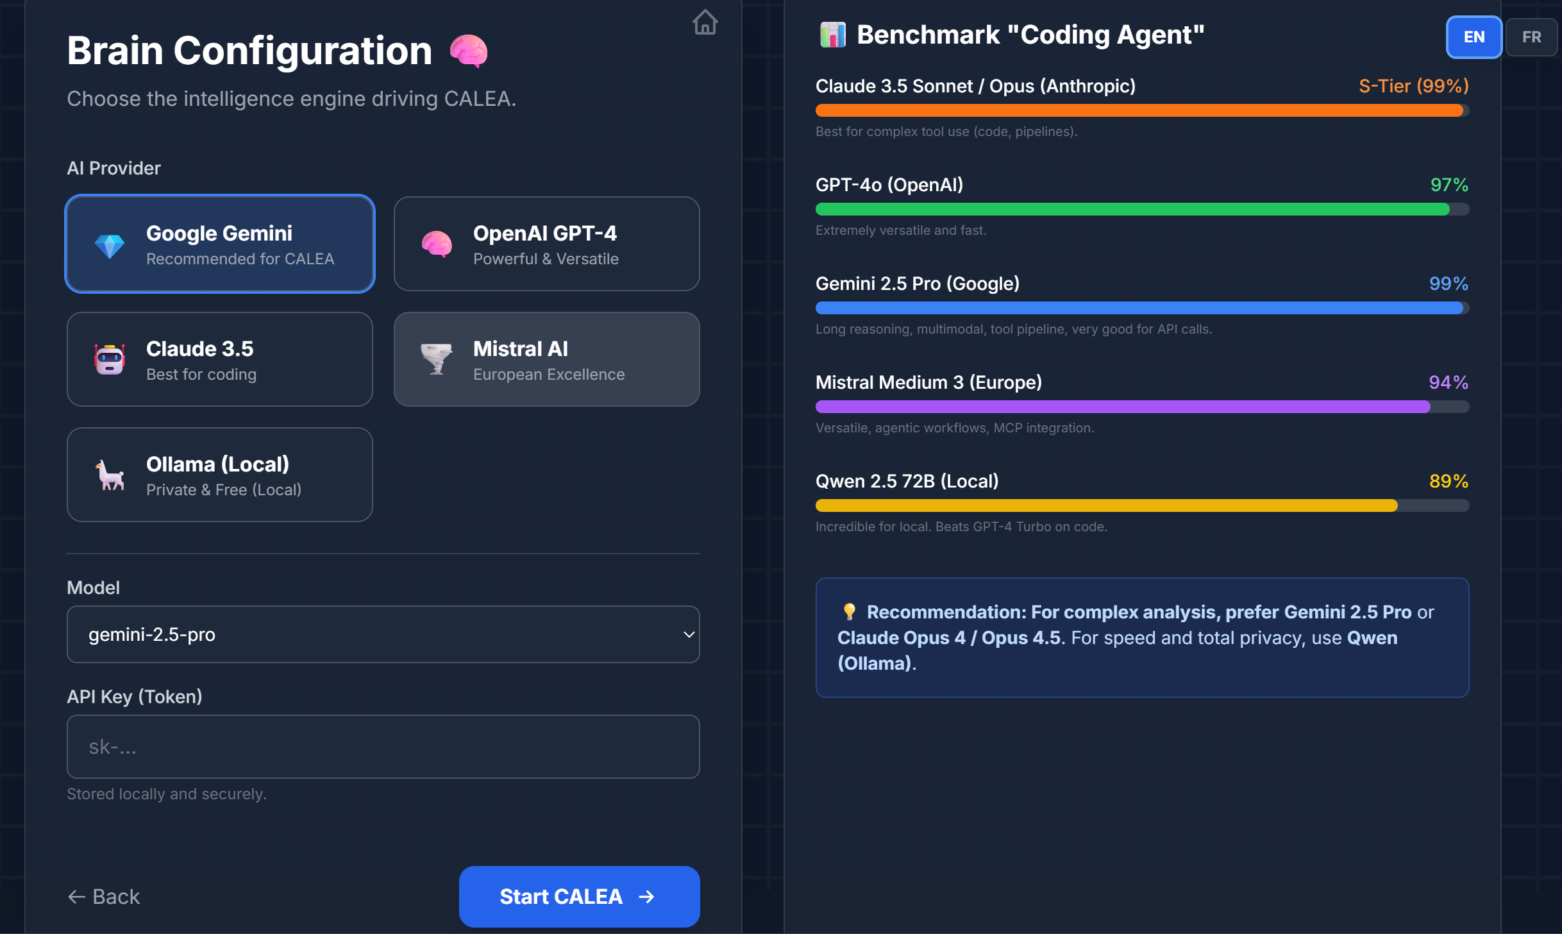Screen dimensions: 1562x934
Task: Click the home icon at top
Action: tap(705, 22)
